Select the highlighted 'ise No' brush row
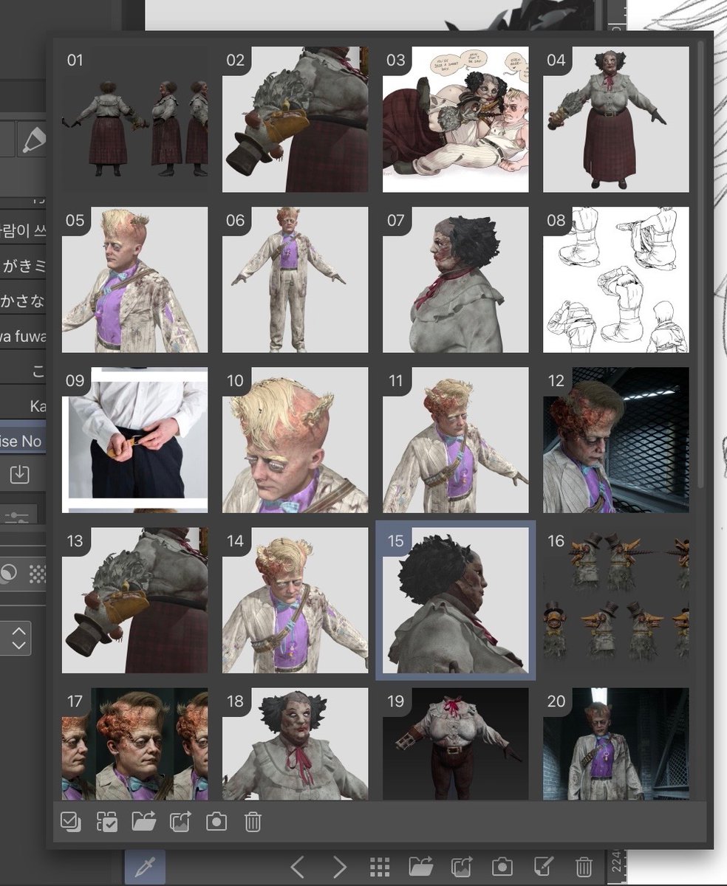Image resolution: width=727 pixels, height=886 pixels. (x=24, y=441)
